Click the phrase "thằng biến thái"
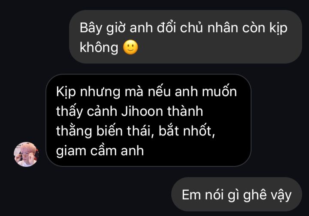Image resolution: width=309 pixels, height=216 pixels. click(x=103, y=131)
